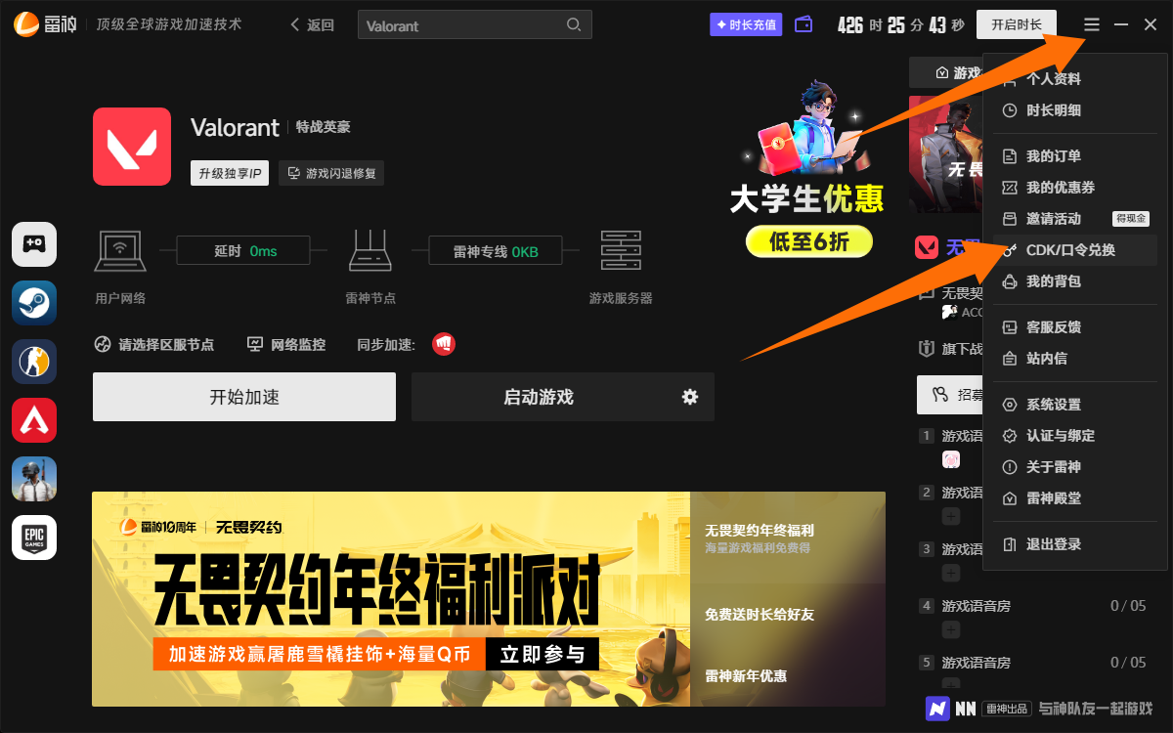Click the 立即参与 banner button
This screenshot has height=733, width=1173.
[x=541, y=655]
